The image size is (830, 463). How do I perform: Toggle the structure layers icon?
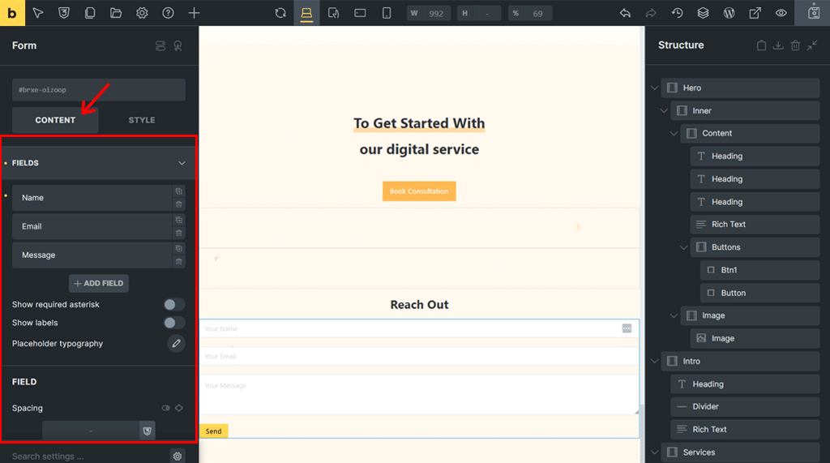(x=703, y=13)
